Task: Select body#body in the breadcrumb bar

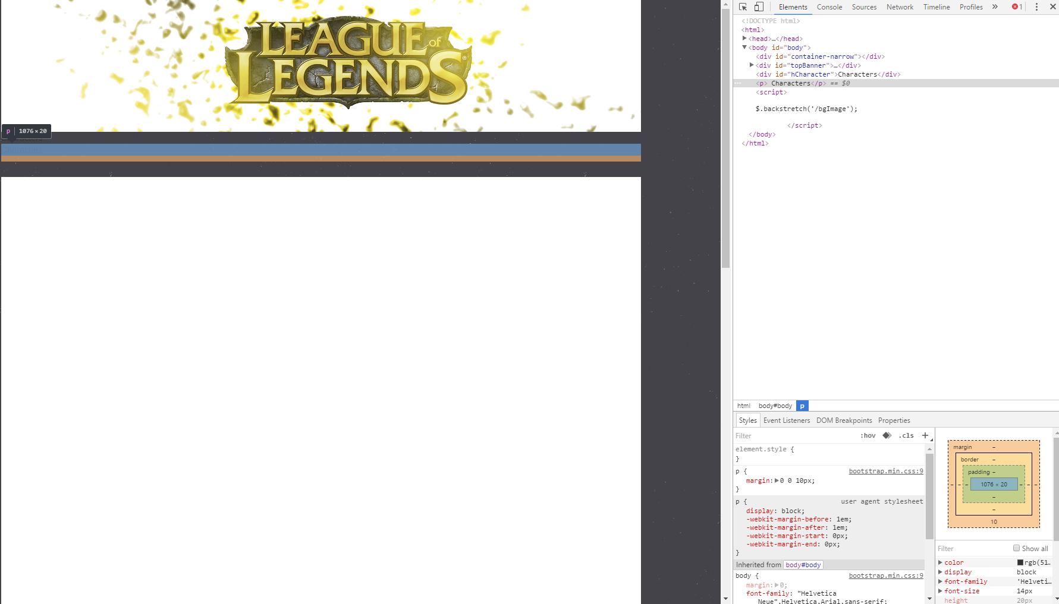Action: coord(775,406)
